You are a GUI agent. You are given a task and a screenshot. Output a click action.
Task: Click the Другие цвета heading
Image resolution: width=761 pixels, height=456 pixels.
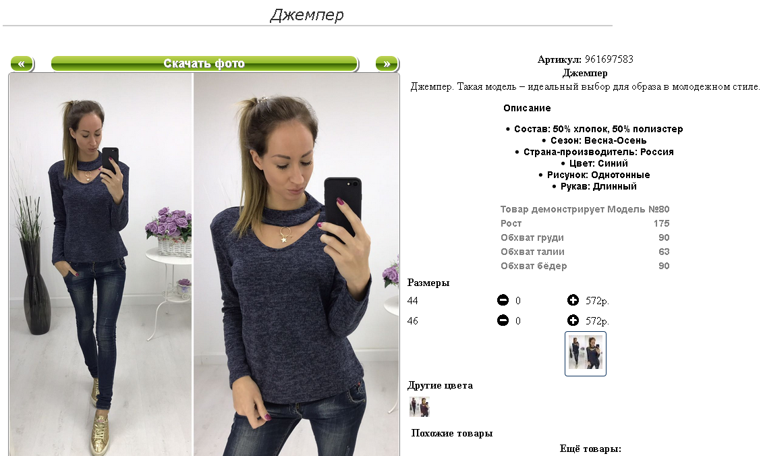(x=440, y=386)
